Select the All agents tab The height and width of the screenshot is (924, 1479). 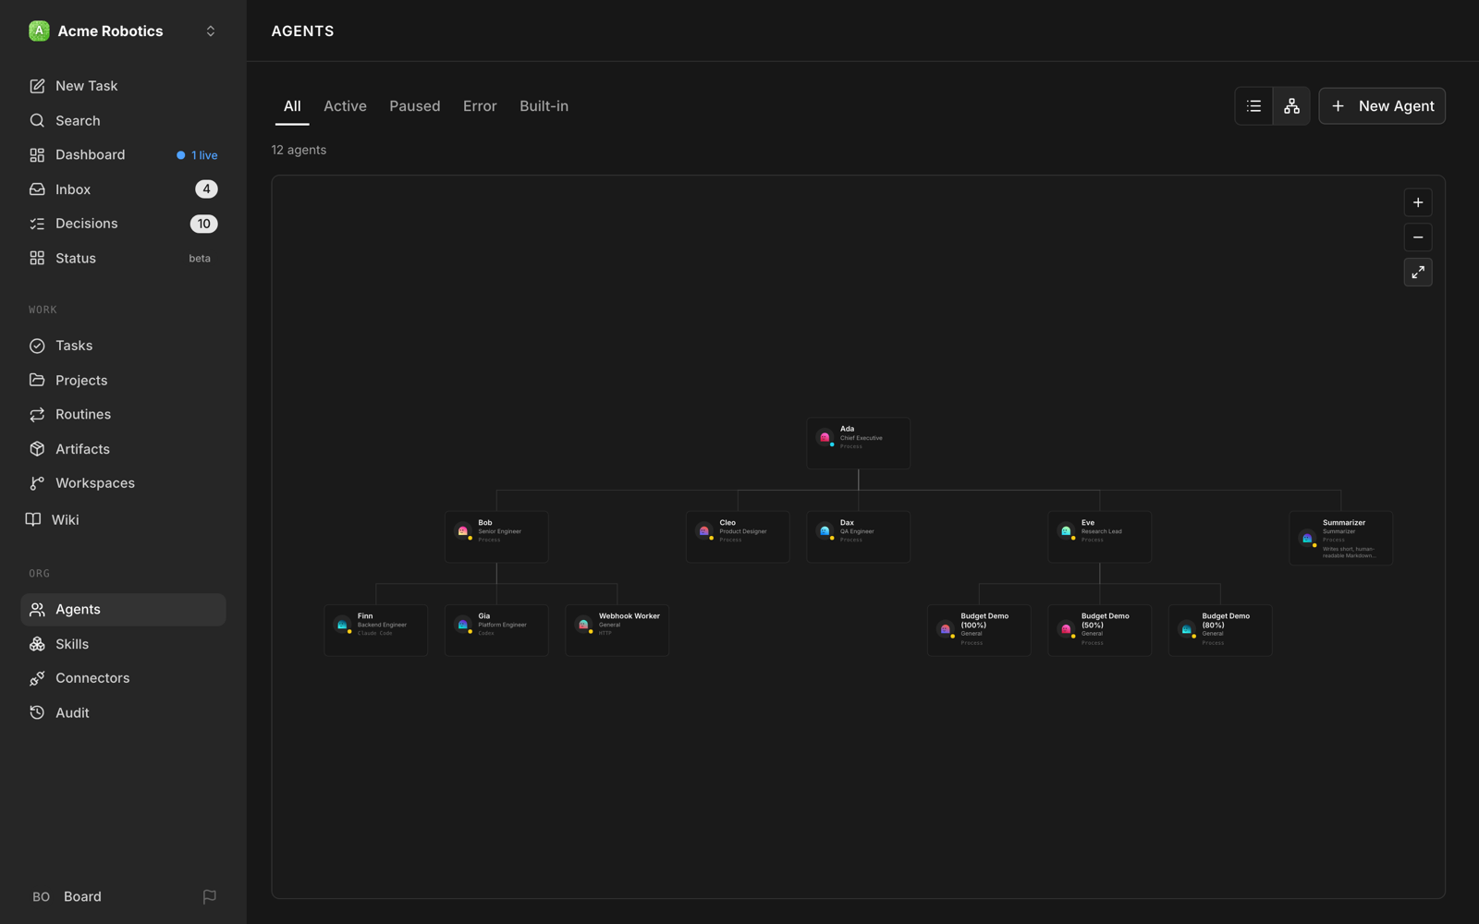(292, 106)
